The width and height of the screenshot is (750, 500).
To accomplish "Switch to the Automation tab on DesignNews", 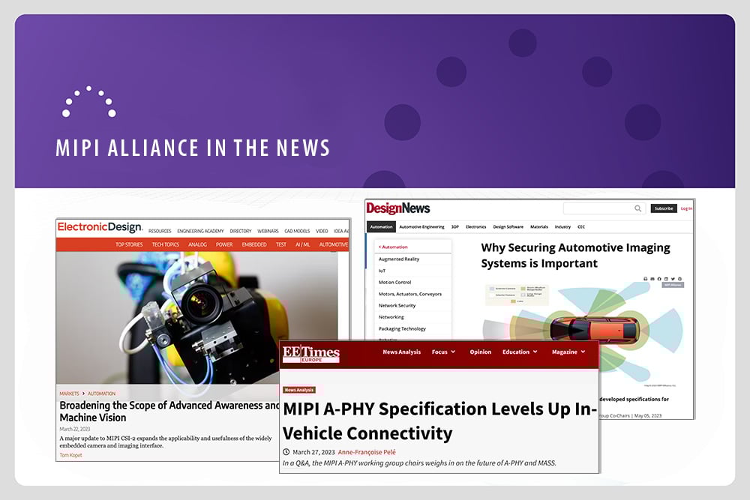I will click(x=381, y=226).
